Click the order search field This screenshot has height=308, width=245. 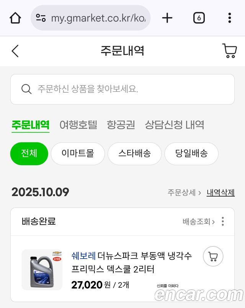pos(122,89)
